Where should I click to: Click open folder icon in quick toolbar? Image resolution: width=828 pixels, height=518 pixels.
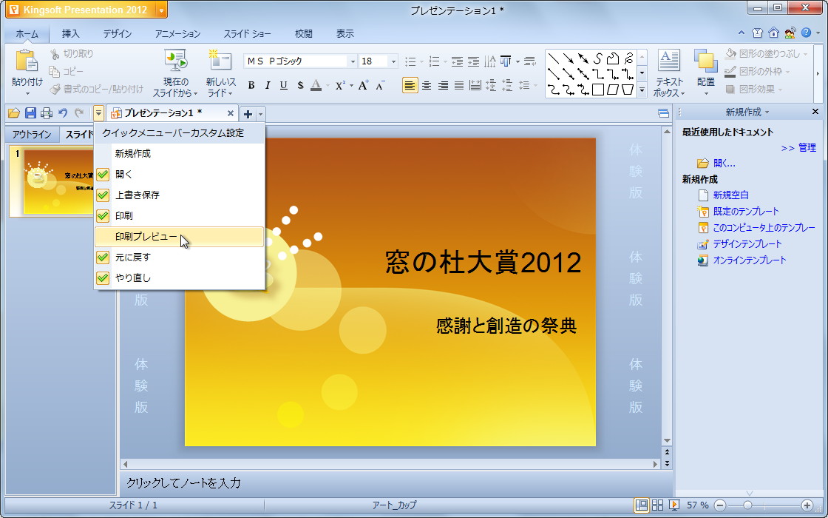coord(14,112)
